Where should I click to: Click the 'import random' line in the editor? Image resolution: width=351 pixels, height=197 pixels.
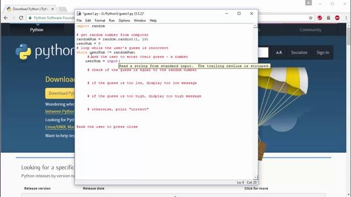90,26
